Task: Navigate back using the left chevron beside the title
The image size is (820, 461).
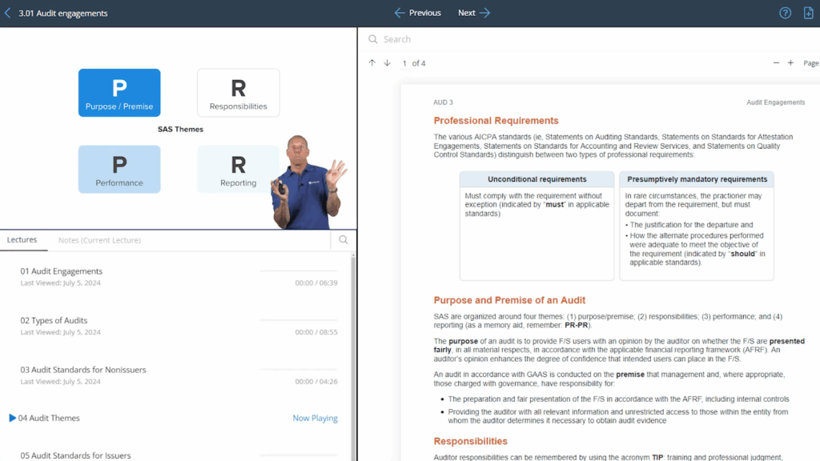Action: pyautogui.click(x=8, y=13)
